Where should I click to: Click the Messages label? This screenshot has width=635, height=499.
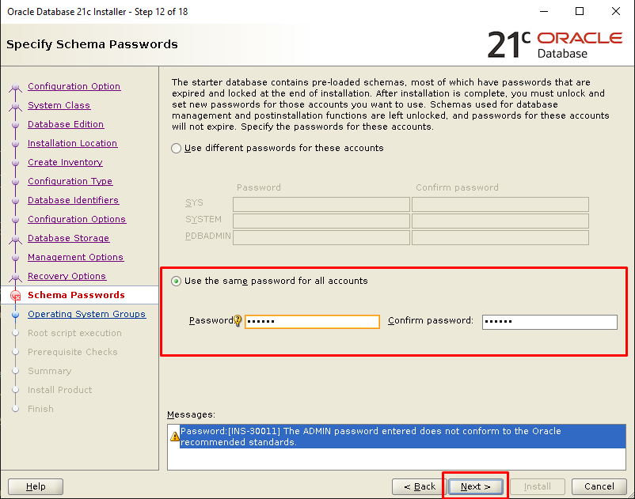tap(191, 414)
